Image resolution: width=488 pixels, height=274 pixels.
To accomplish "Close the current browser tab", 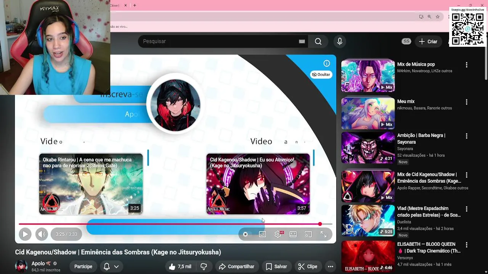I will (x=125, y=5).
